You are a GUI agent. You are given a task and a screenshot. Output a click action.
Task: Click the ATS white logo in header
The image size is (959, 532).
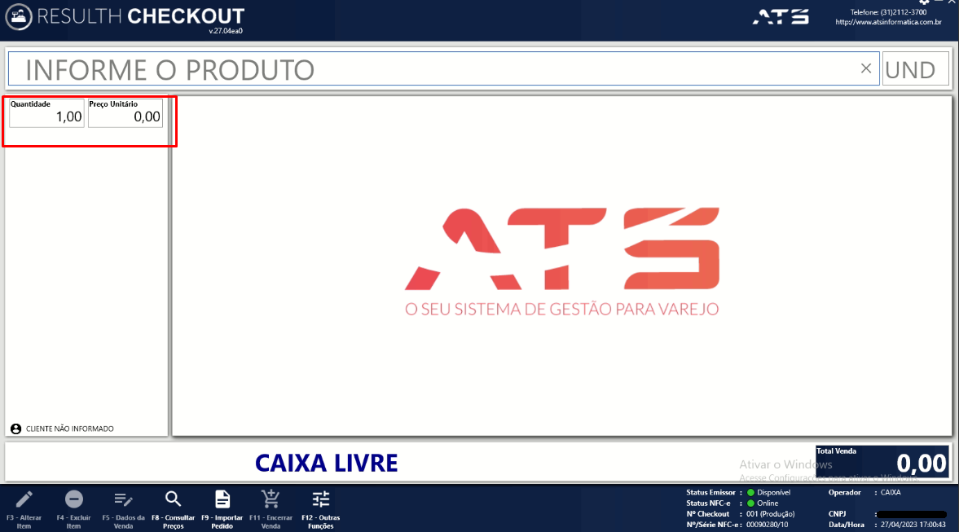781,16
